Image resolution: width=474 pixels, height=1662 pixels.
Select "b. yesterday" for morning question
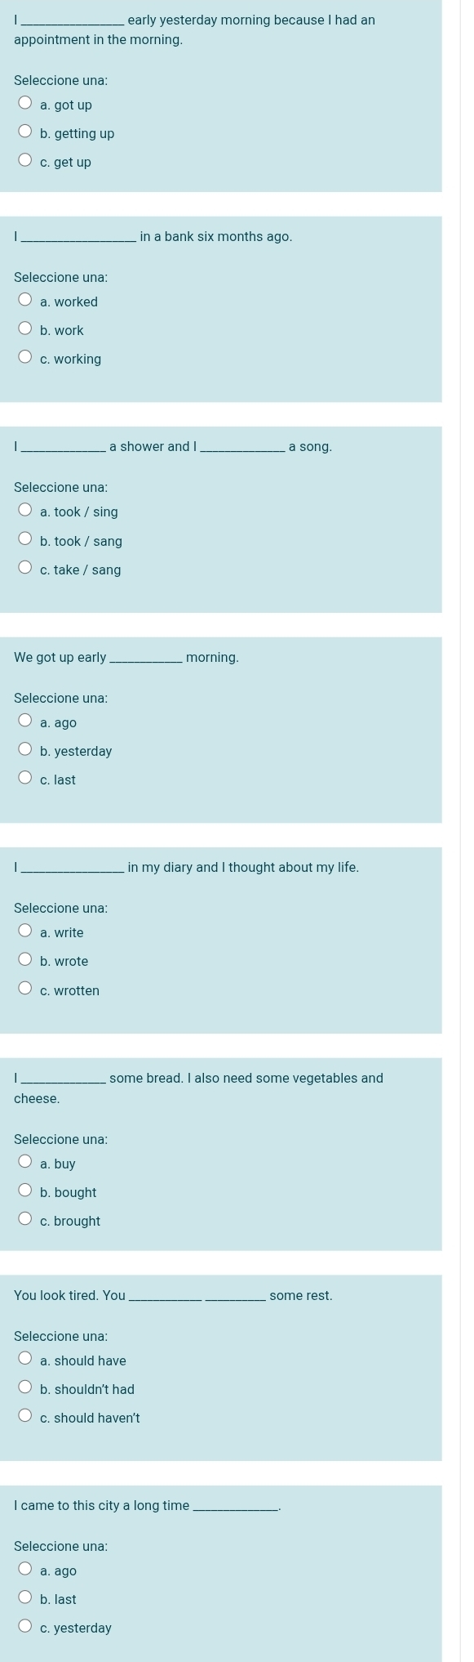click(x=26, y=751)
